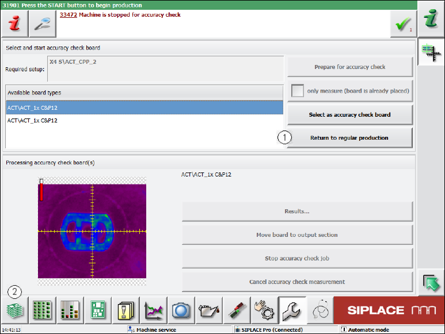Click the chart statistics icon in toolbar

click(154, 311)
